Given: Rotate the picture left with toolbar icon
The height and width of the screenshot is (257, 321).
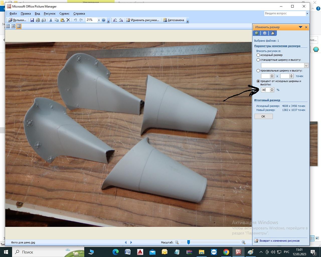Looking at the screenshot, I should click(x=115, y=20).
